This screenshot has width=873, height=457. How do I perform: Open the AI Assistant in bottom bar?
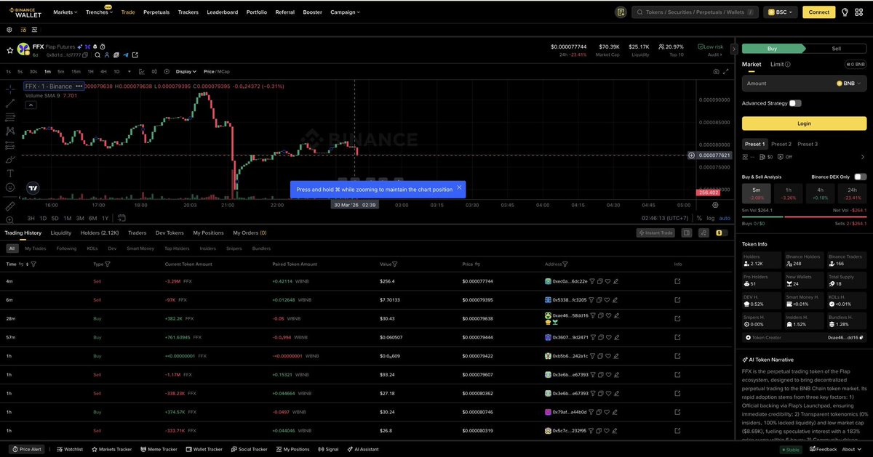pos(362,449)
